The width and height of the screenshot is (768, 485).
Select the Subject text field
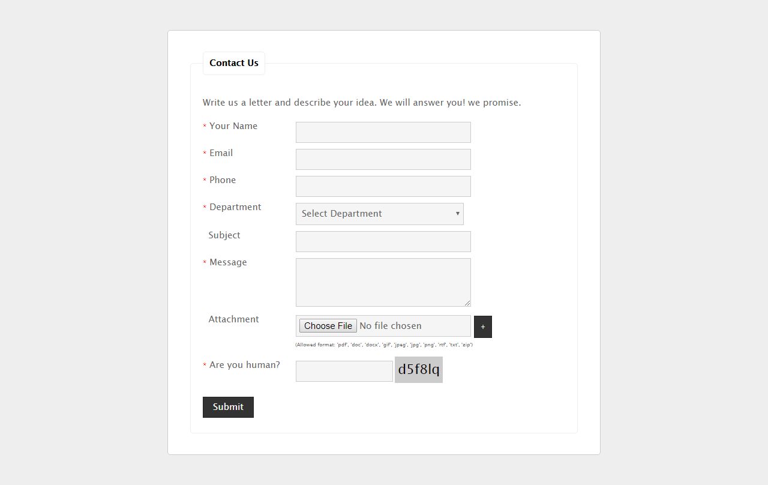(x=383, y=242)
